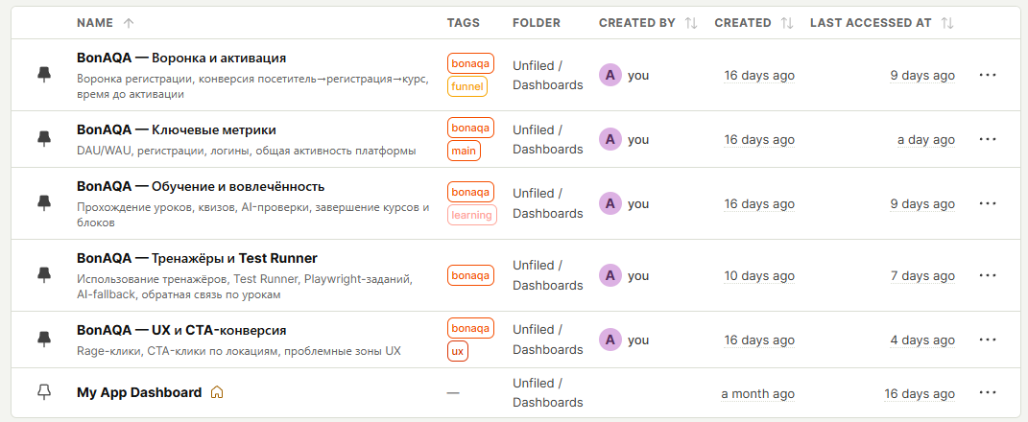The height and width of the screenshot is (422, 1028).
Task: Unpin the BonAQA Ключевые метрики dashboard
Action: click(x=43, y=139)
